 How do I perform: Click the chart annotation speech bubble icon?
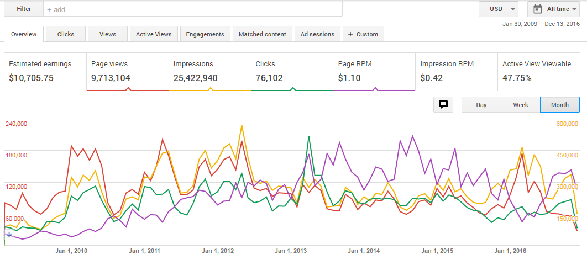point(443,104)
